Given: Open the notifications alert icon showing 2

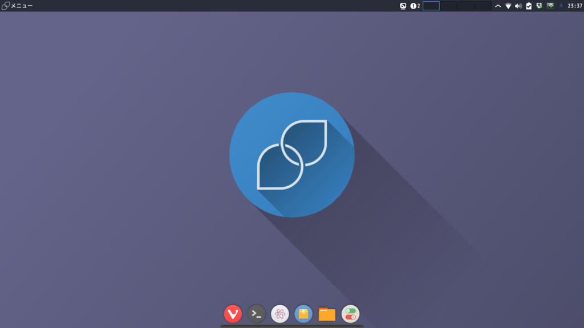Looking at the screenshot, I should click(415, 6).
